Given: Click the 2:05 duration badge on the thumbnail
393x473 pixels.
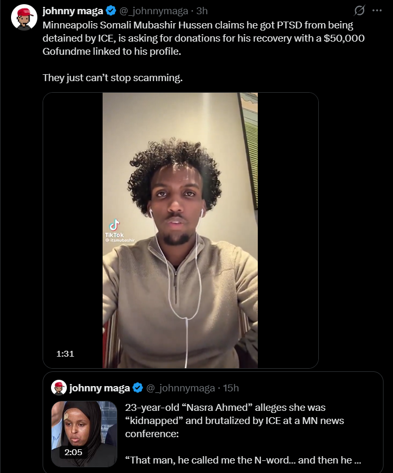Looking at the screenshot, I should [73, 452].
